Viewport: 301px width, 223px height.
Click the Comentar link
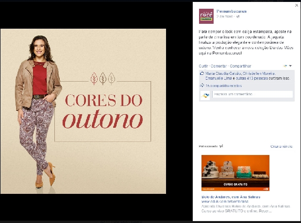[218, 66]
